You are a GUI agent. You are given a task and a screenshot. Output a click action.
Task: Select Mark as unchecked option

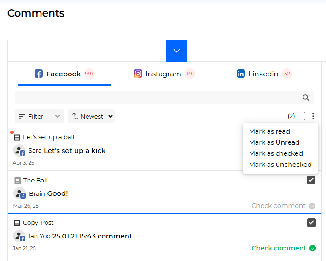(280, 165)
